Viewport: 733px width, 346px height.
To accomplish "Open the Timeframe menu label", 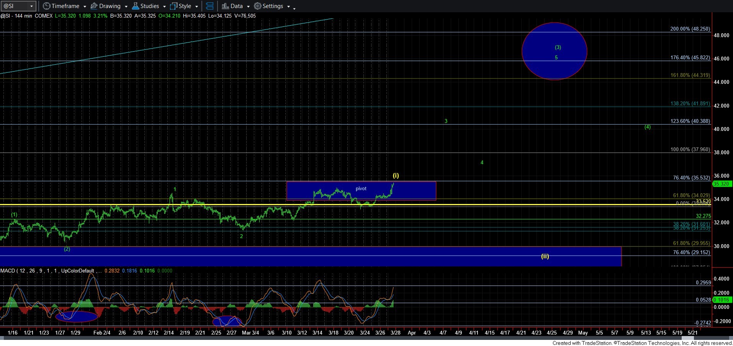I will (x=65, y=6).
